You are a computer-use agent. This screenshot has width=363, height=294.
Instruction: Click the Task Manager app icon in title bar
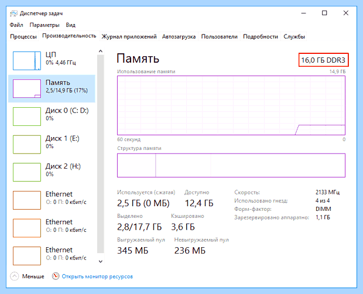[13, 13]
